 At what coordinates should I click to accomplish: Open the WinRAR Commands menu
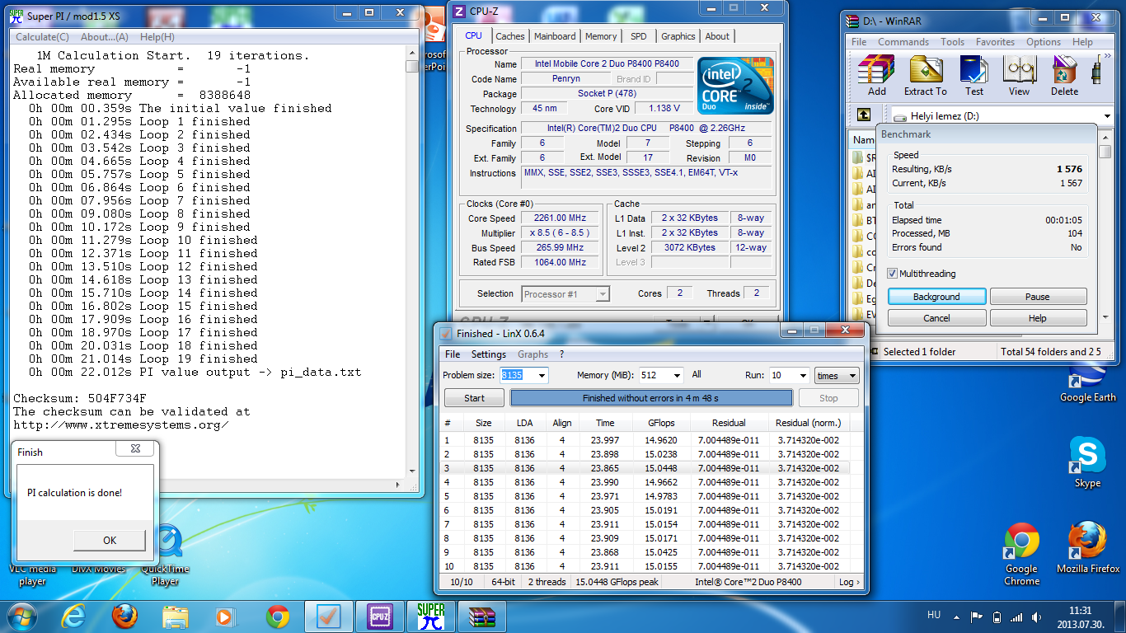pos(903,42)
